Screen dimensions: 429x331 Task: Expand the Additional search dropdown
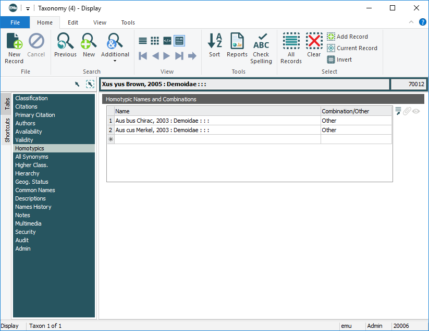(x=115, y=61)
